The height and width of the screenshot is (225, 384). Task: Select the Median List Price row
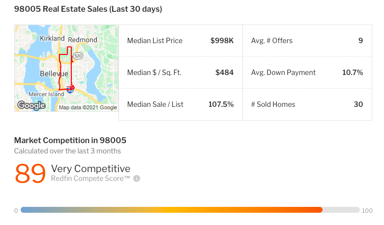(x=180, y=41)
